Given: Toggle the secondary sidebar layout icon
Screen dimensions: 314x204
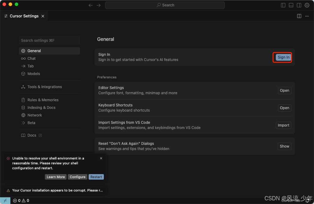Looking at the screenshot, I should click(299, 5).
